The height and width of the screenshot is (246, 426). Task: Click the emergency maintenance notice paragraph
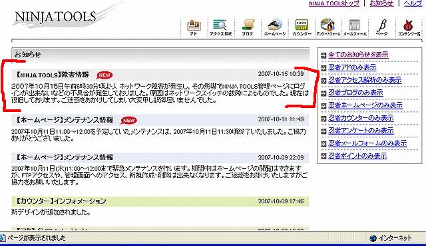160,175
